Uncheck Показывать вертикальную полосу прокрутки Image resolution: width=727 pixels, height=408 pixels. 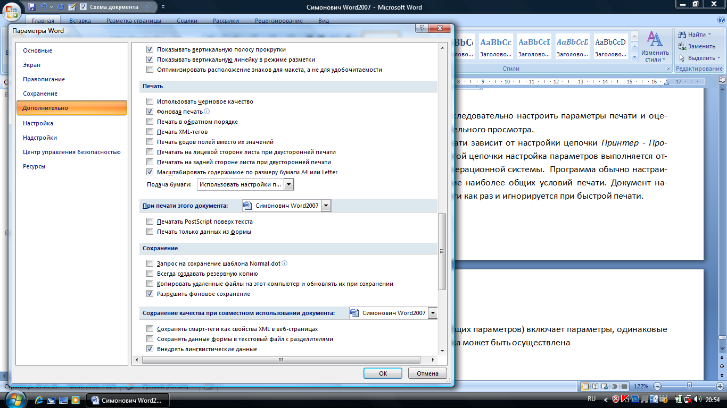click(x=150, y=49)
